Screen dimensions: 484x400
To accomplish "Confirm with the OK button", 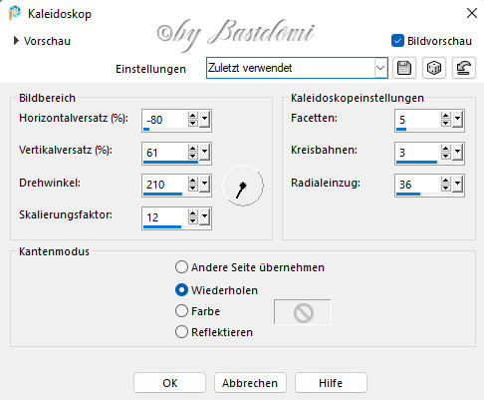I will point(169,383).
